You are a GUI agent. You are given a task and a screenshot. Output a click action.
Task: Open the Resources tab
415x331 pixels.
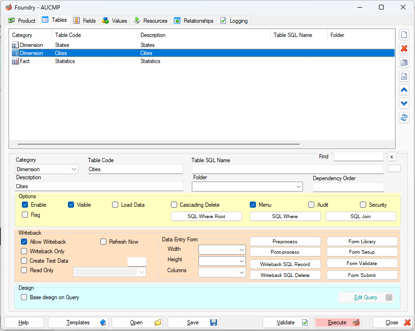151,20
